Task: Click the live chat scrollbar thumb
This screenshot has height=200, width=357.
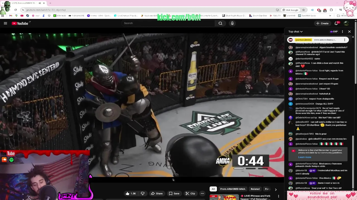Action: 353,162
